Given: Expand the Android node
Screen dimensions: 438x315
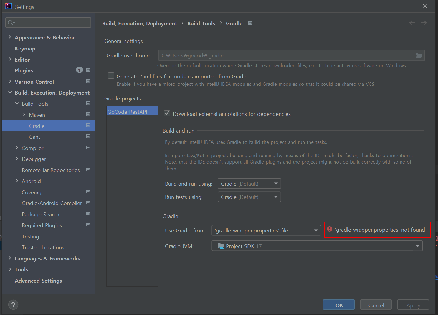Looking at the screenshot, I should [x=17, y=181].
